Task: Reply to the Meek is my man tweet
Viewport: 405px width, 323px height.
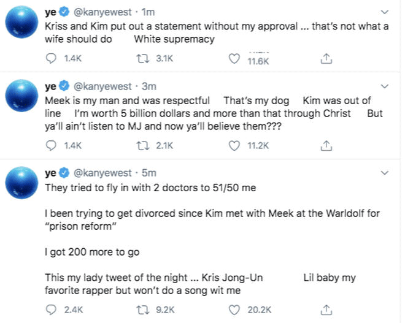Action: [x=52, y=145]
